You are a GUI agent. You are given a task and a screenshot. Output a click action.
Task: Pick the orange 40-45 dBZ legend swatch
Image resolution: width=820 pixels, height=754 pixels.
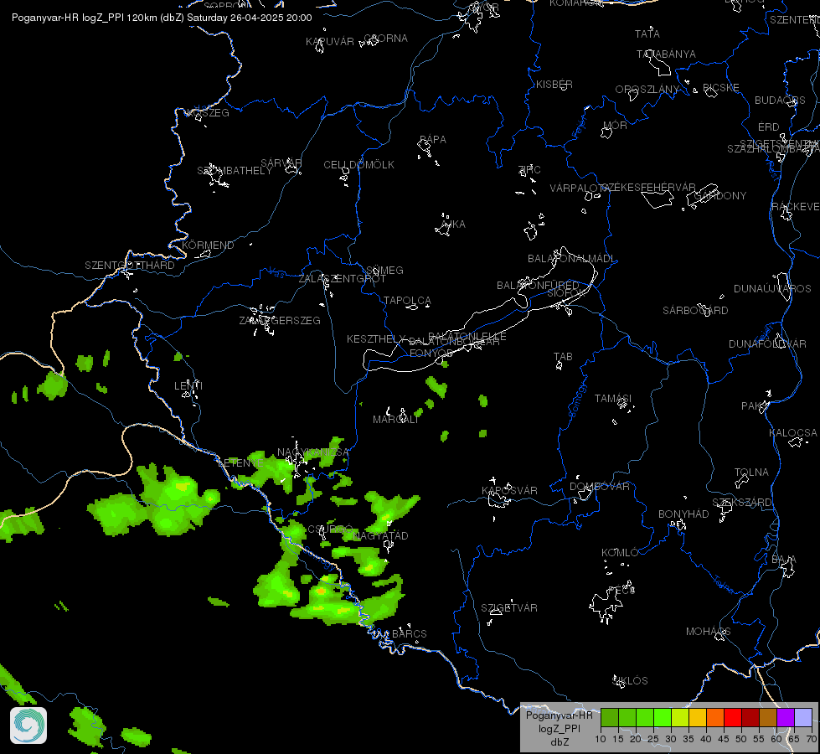[715, 718]
